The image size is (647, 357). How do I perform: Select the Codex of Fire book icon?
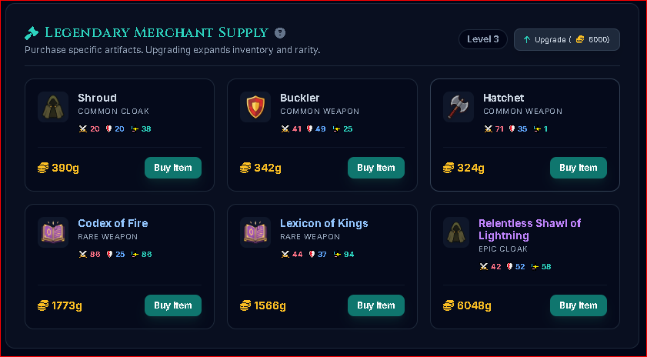coord(53,232)
